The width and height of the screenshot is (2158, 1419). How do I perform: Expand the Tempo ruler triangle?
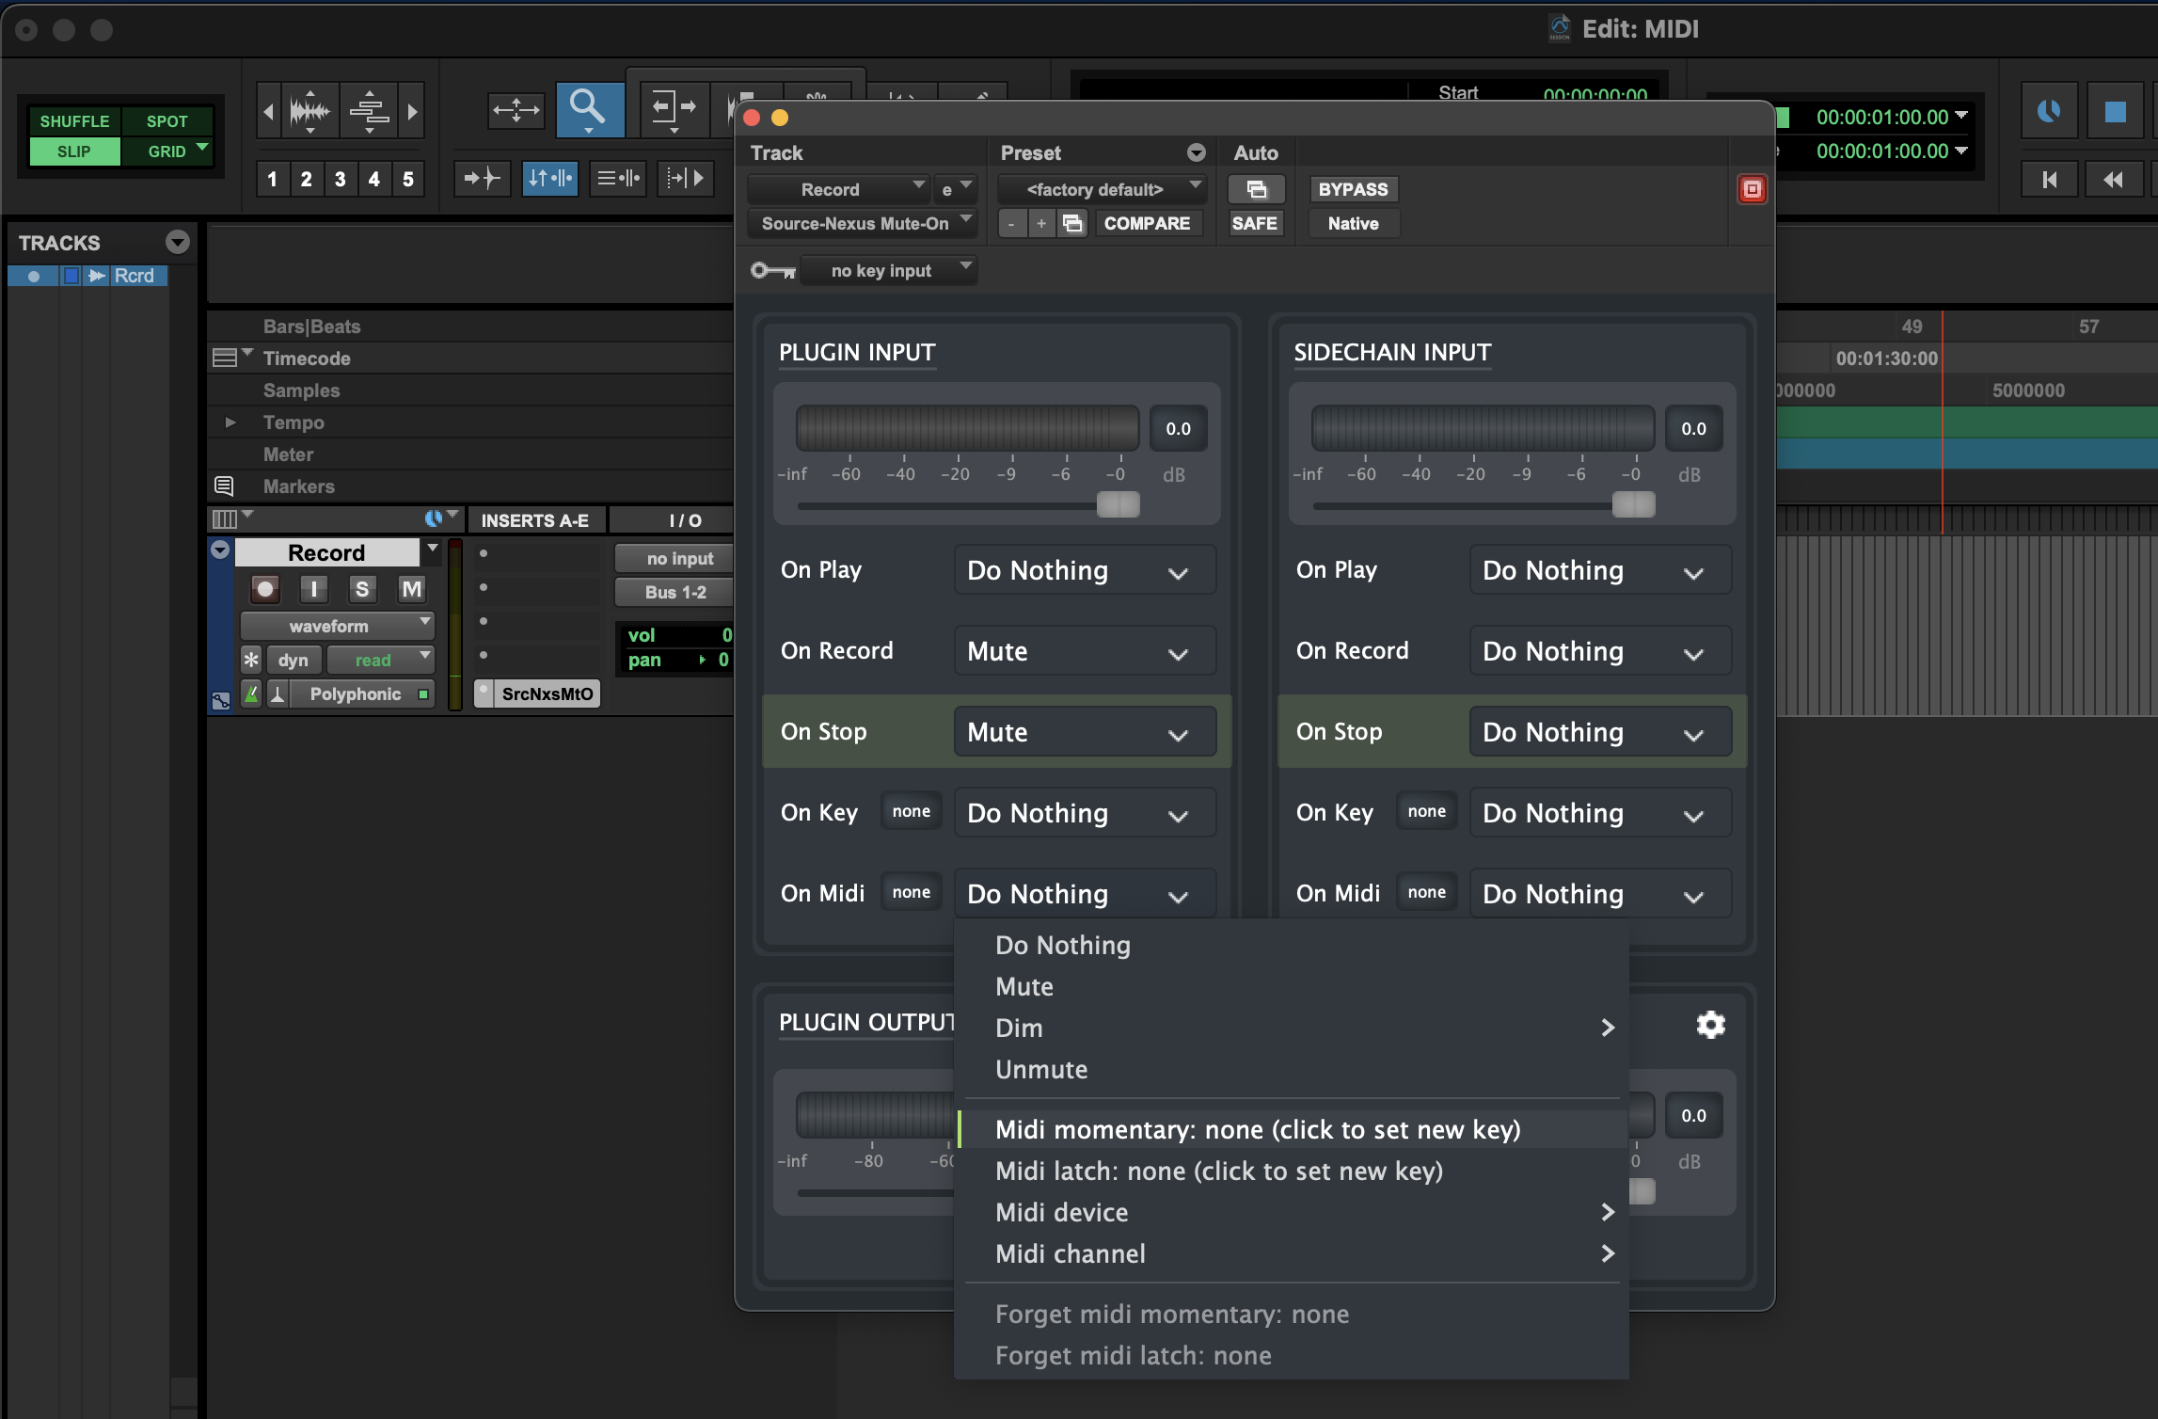(230, 423)
